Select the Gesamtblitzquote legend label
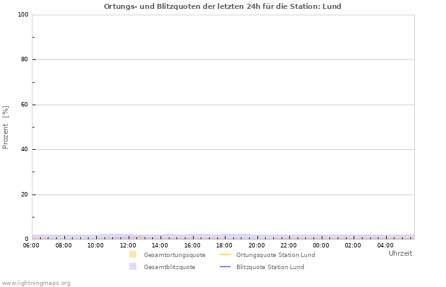Viewport: 446px width, 287px height. pos(169,267)
